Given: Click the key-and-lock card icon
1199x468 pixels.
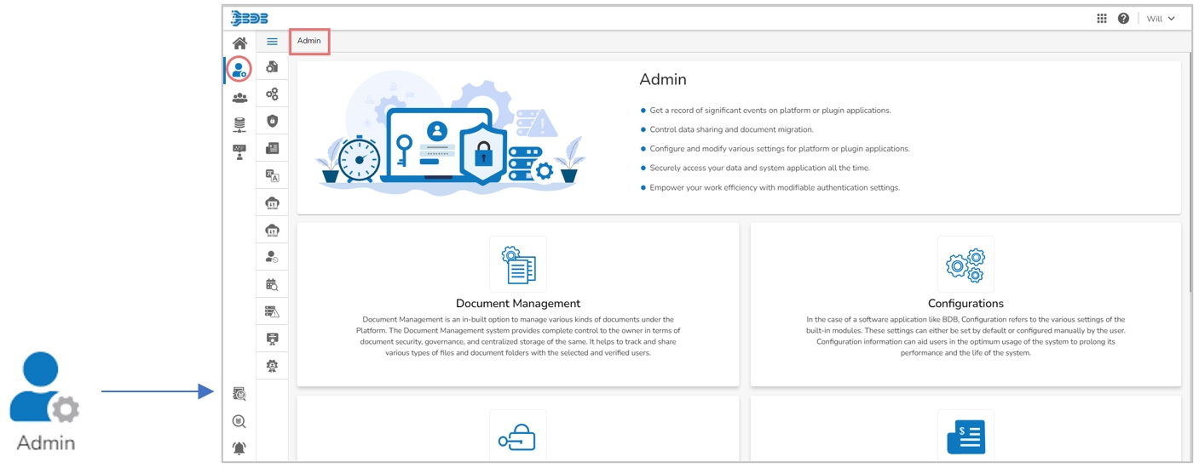Looking at the screenshot, I should coord(518,437).
